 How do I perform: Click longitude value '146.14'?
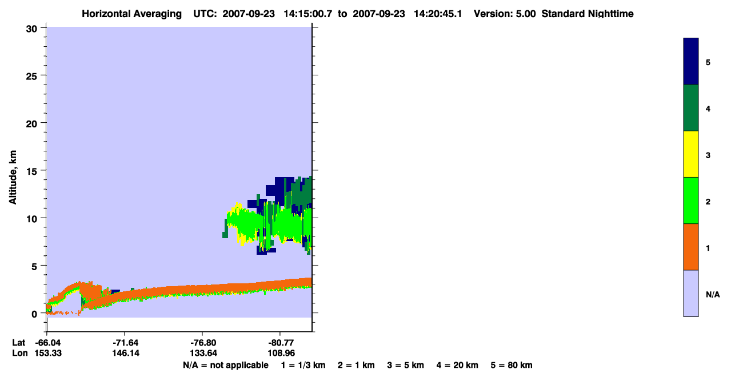click(125, 353)
